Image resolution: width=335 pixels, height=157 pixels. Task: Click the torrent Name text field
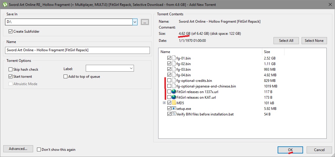[x=77, y=50]
